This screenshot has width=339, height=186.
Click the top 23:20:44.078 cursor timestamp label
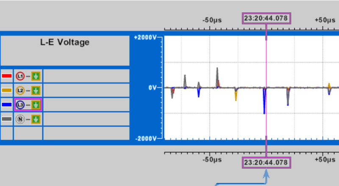click(267, 18)
